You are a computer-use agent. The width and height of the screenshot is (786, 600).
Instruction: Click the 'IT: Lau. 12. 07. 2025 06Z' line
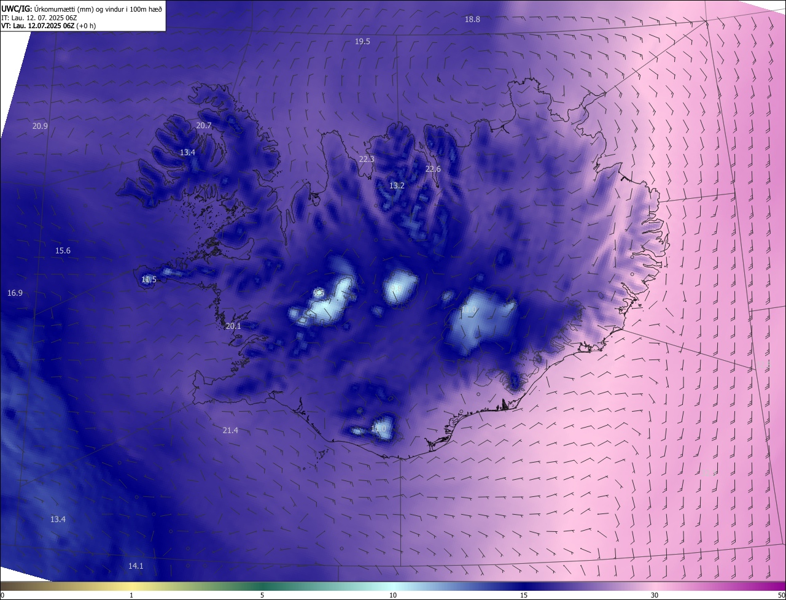pyautogui.click(x=39, y=18)
